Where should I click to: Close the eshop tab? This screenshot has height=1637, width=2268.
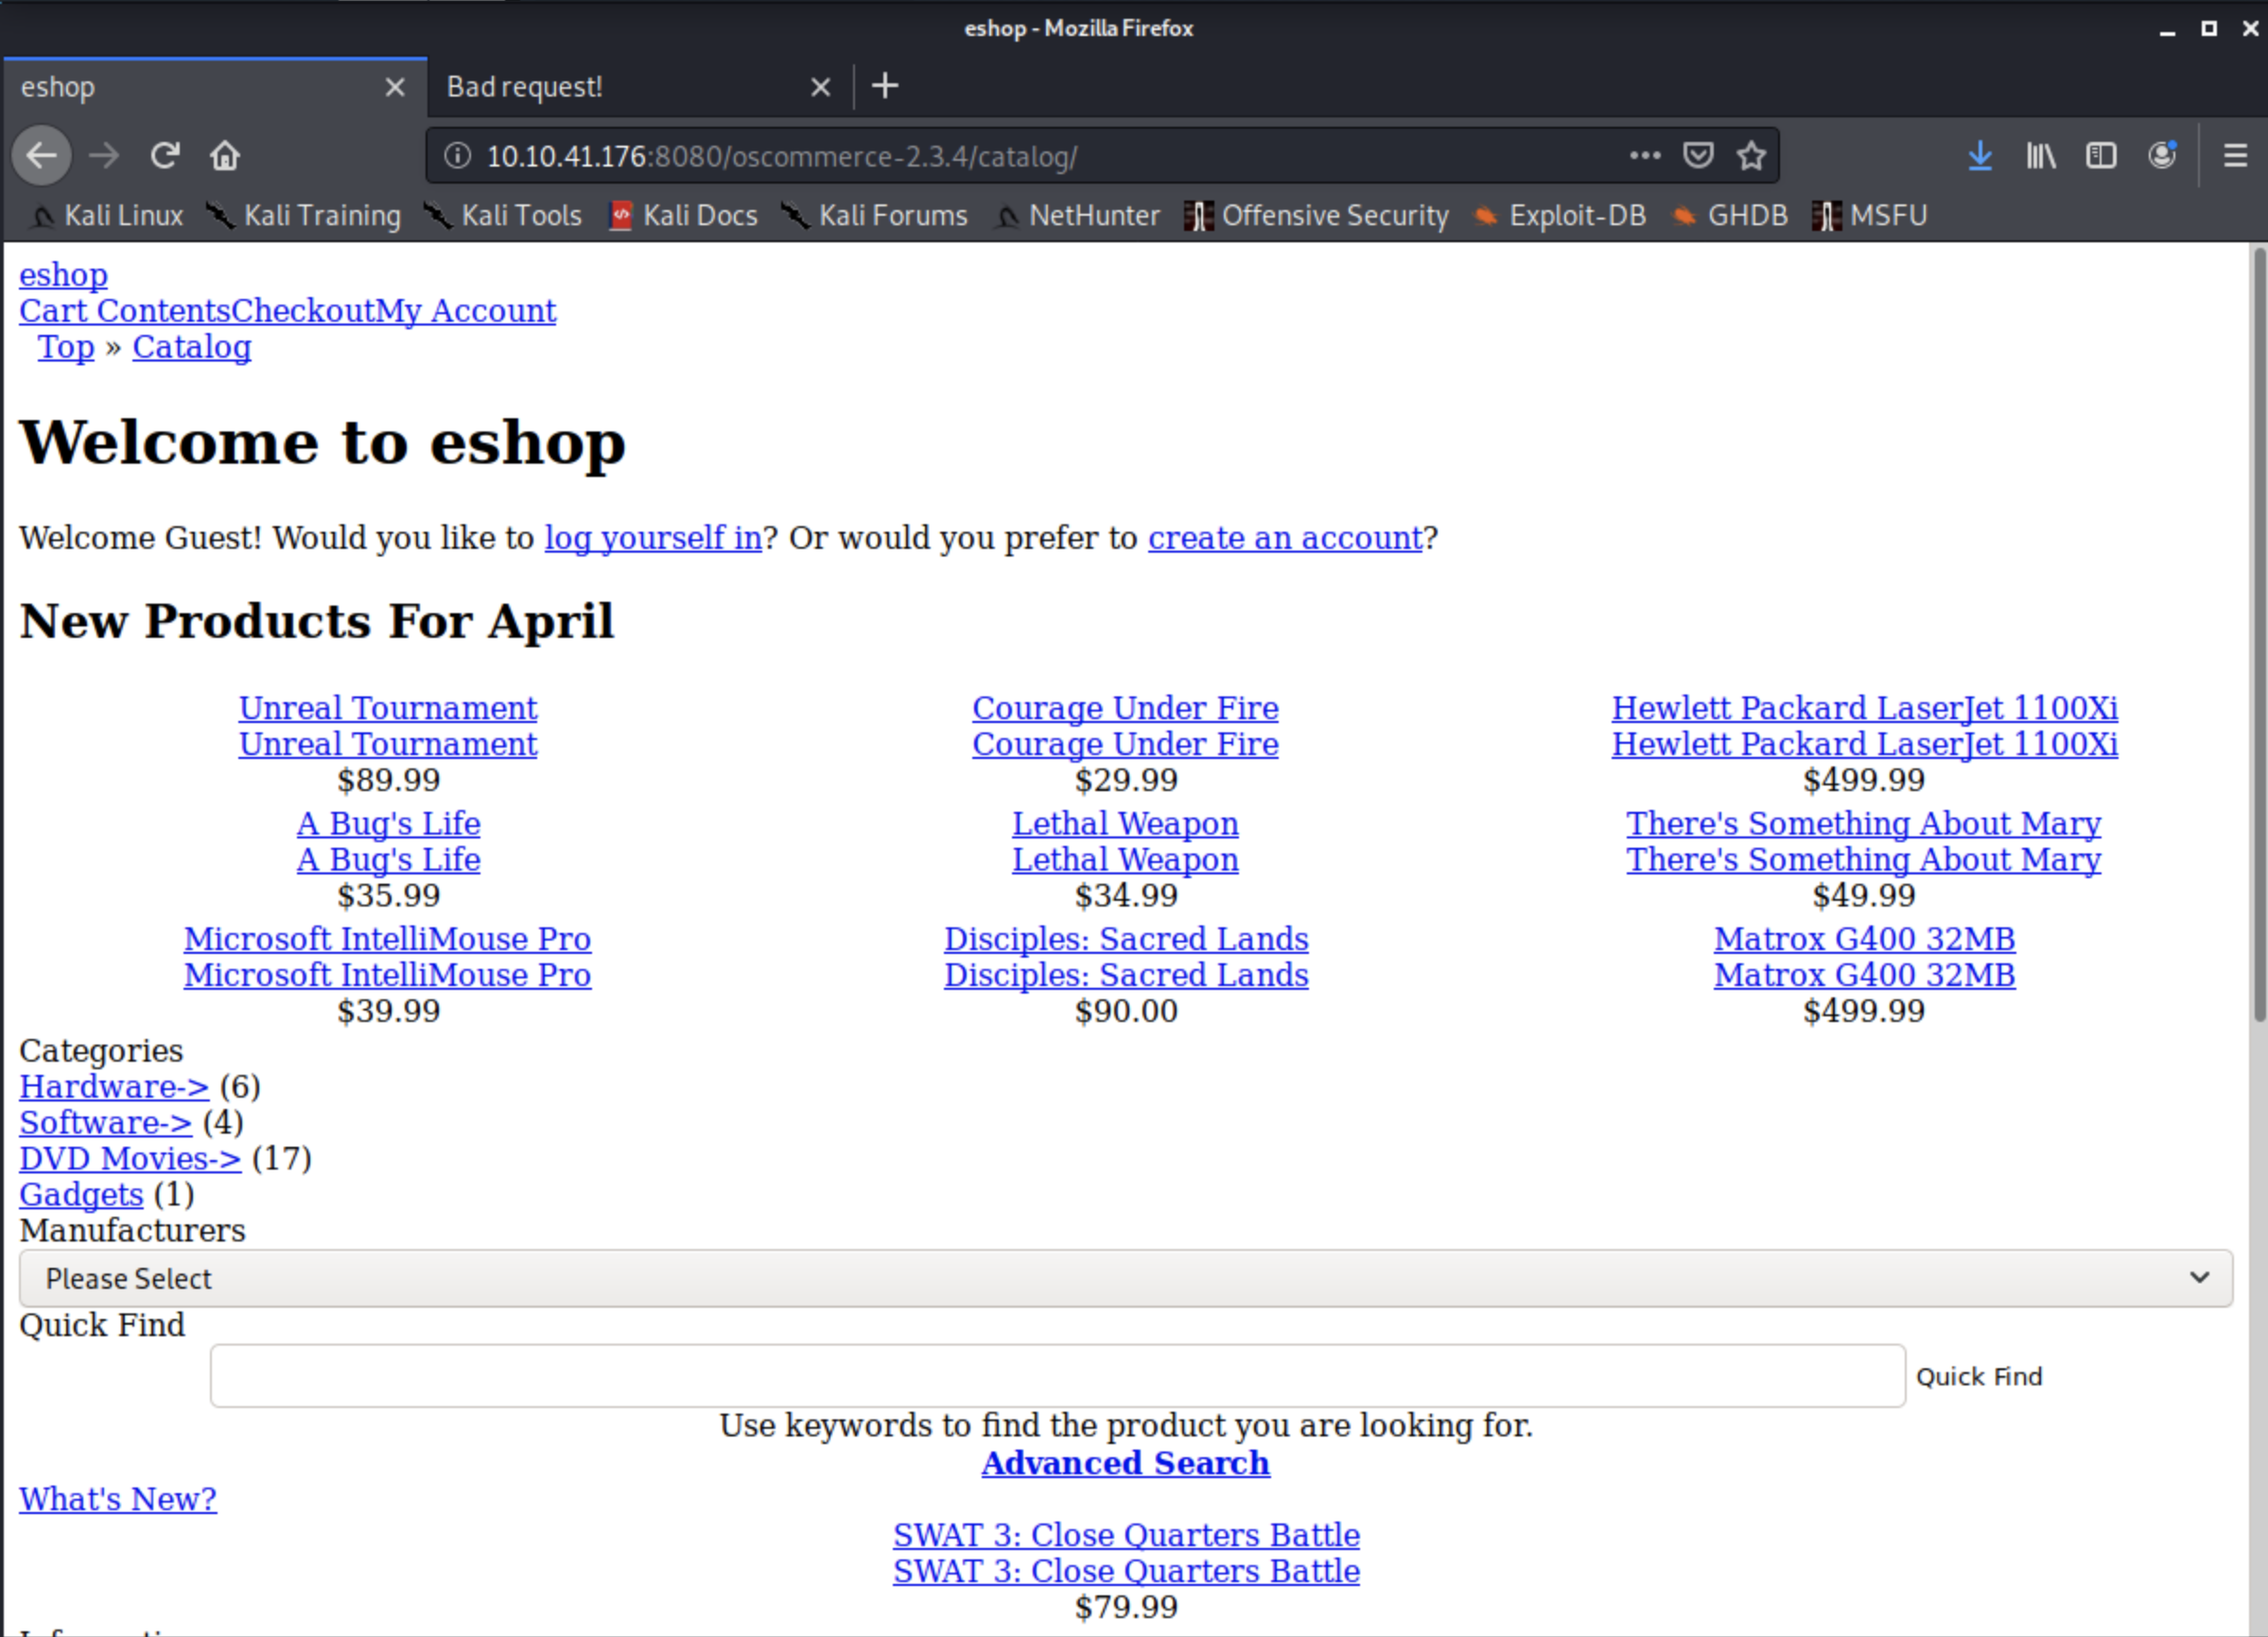pyautogui.click(x=395, y=87)
